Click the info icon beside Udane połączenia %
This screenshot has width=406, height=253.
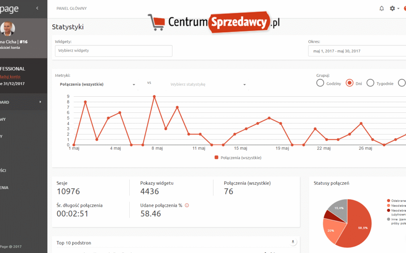point(187,205)
